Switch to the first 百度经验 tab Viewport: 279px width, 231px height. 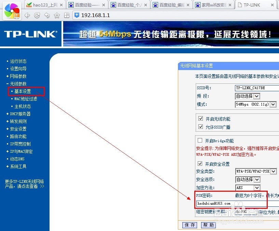[86, 5]
